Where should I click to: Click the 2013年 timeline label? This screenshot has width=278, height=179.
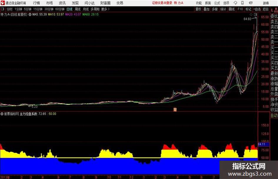coord(5,177)
